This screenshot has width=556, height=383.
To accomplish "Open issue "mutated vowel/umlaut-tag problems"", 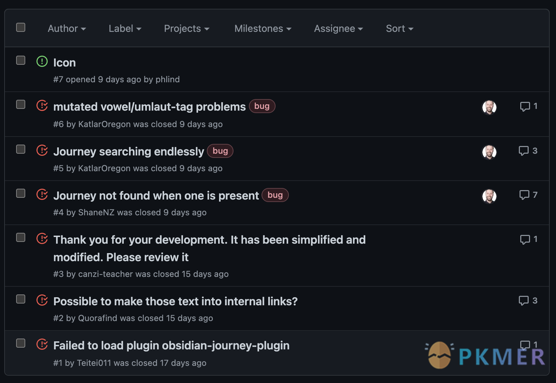I will point(149,107).
